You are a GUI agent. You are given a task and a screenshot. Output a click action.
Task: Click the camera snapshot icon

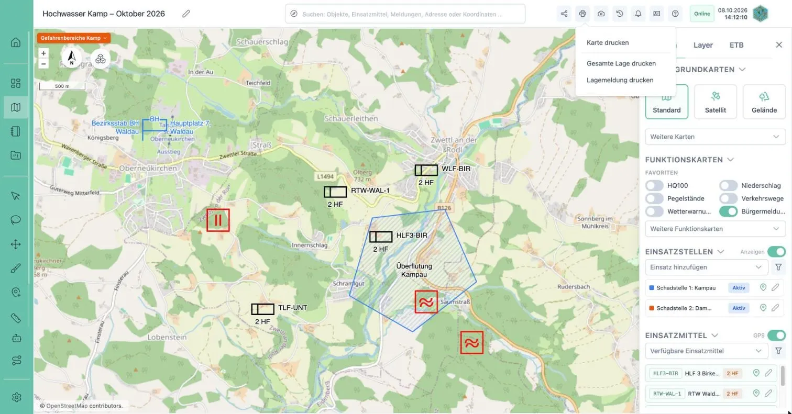pyautogui.click(x=601, y=14)
